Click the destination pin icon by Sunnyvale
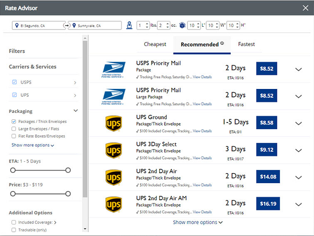 pos(74,26)
